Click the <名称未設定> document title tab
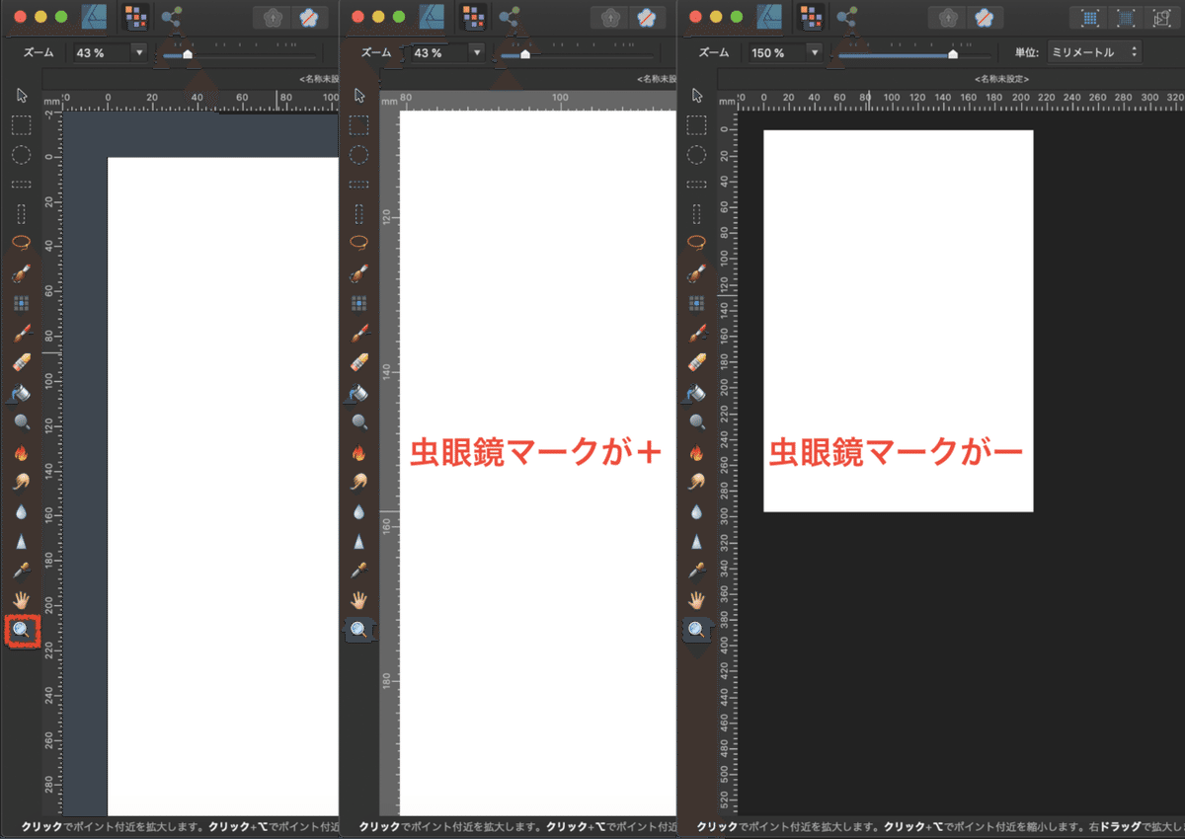 point(1000,77)
